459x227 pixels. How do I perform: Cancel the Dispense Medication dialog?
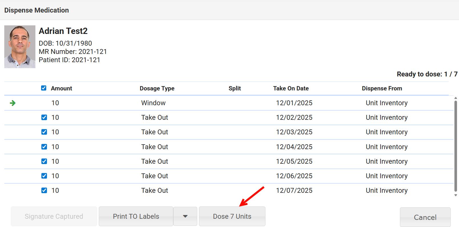(425, 217)
